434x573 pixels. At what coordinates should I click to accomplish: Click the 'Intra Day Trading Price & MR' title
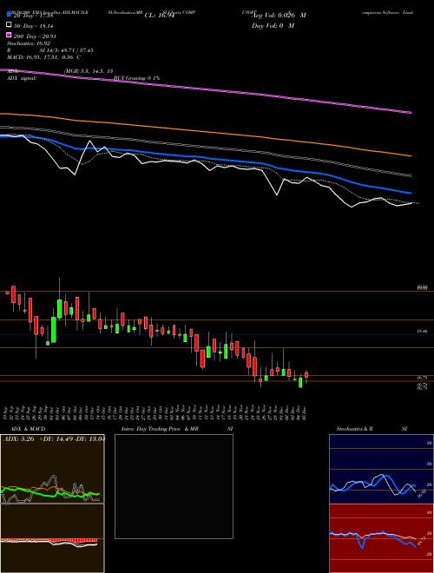click(x=160, y=429)
